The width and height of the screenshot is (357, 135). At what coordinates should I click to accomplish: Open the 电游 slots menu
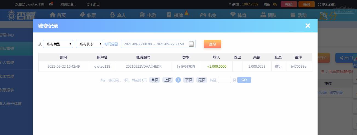148,15
